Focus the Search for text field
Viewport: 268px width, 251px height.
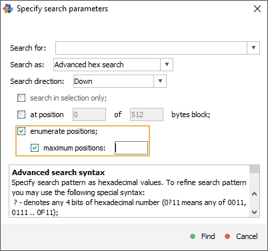[151, 48]
